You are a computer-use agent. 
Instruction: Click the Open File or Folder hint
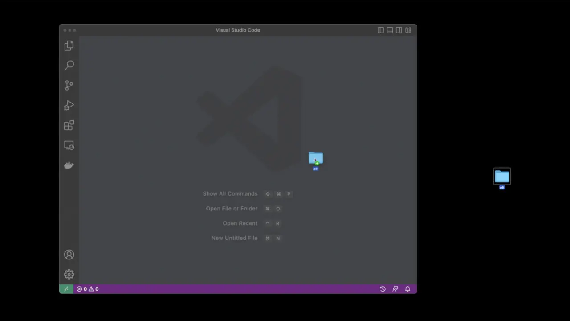[x=232, y=209]
